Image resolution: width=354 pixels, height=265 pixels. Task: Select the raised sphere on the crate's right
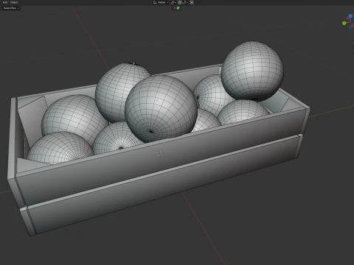click(252, 71)
